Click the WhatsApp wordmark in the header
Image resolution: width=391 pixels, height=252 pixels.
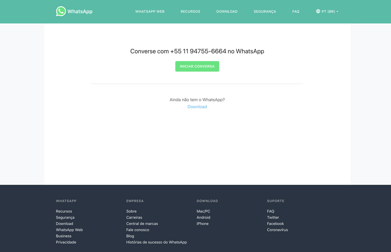[80, 11]
